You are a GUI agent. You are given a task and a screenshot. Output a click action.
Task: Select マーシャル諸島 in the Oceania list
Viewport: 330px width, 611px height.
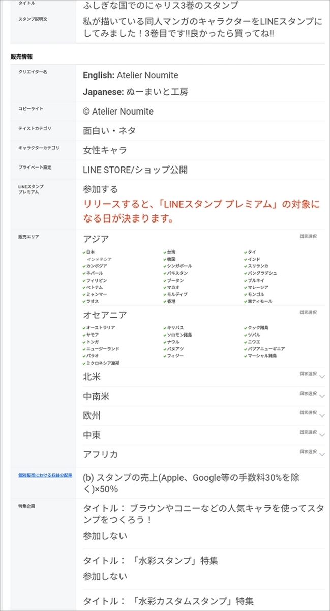pyautogui.click(x=261, y=356)
